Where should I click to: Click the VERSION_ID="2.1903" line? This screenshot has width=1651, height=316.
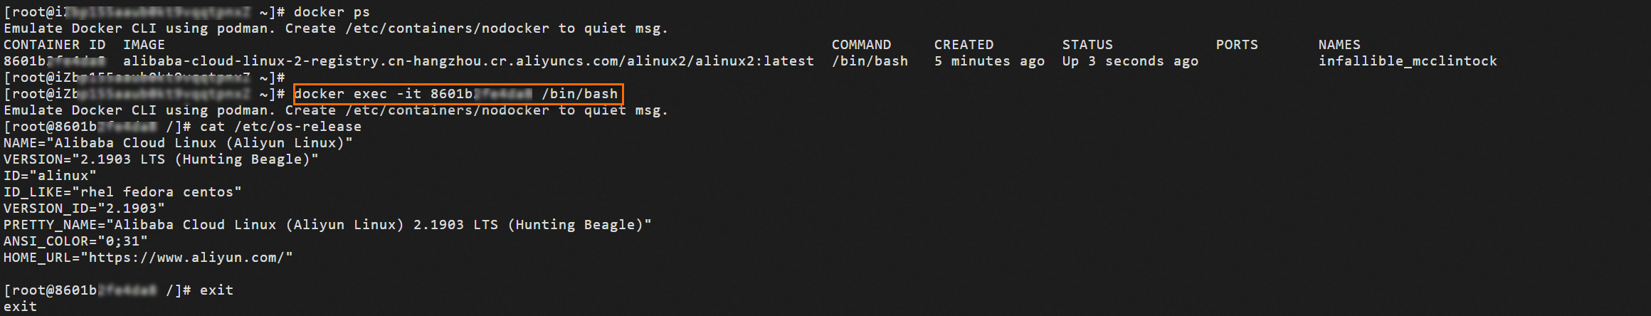[x=84, y=209]
